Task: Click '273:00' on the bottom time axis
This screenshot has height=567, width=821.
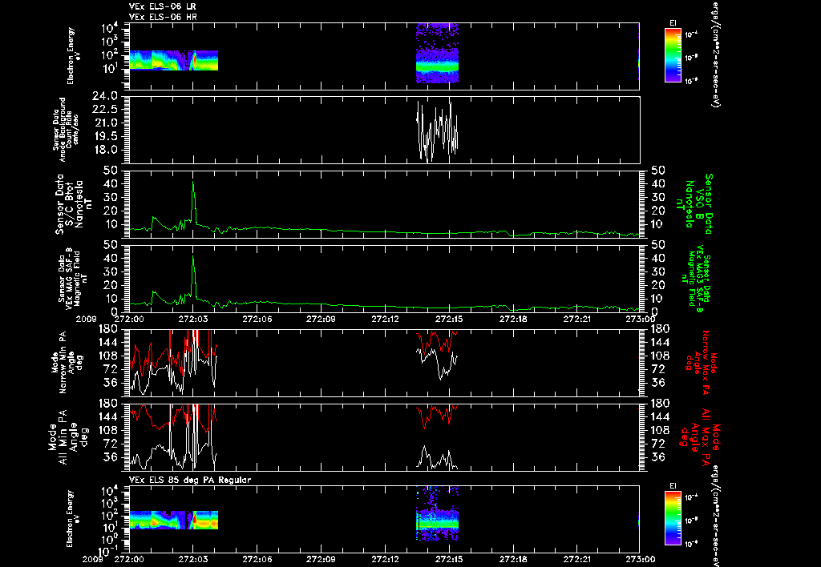Action: click(641, 559)
